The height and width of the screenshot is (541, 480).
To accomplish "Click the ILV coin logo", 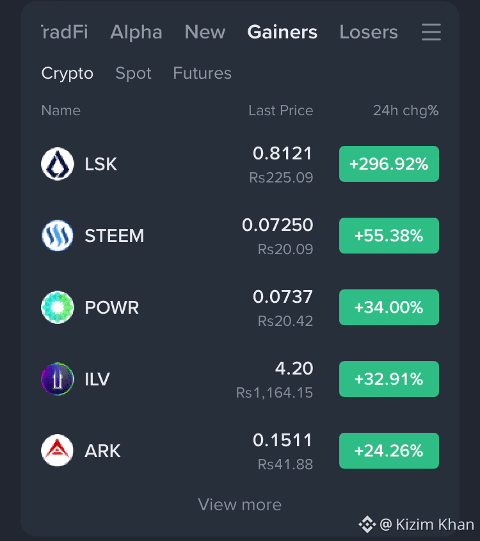I will pyautogui.click(x=58, y=379).
